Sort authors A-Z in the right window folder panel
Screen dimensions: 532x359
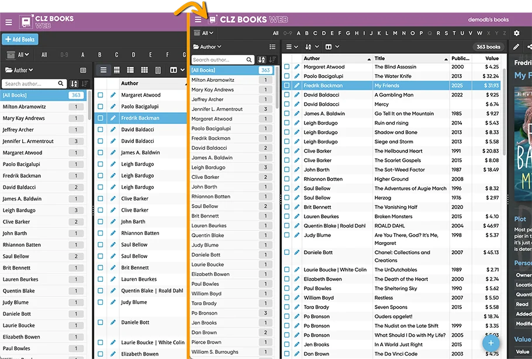[x=261, y=60]
